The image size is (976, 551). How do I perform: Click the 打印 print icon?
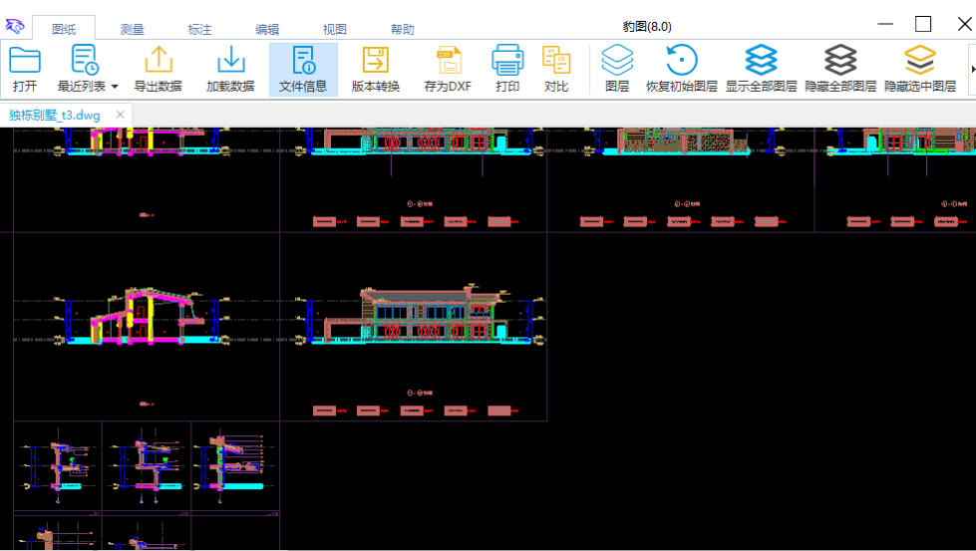(507, 62)
